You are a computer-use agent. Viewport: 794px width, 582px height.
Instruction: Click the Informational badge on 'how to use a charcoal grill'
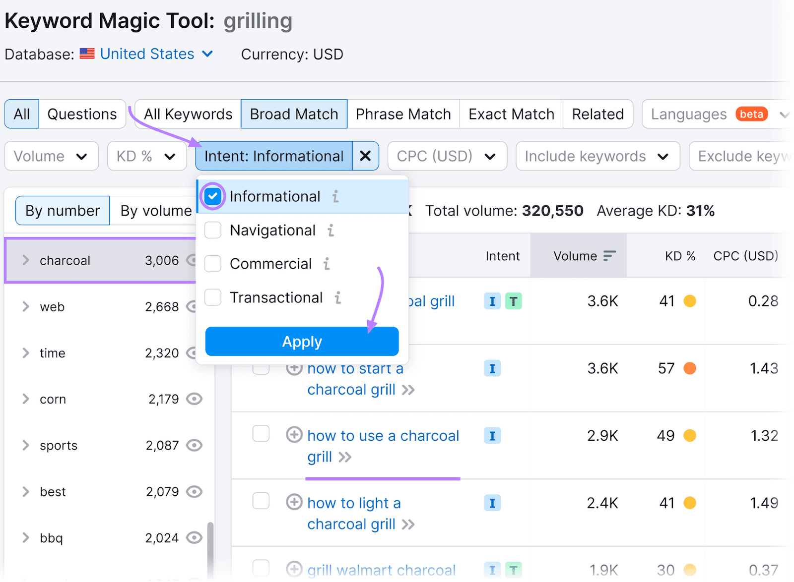[x=492, y=436]
